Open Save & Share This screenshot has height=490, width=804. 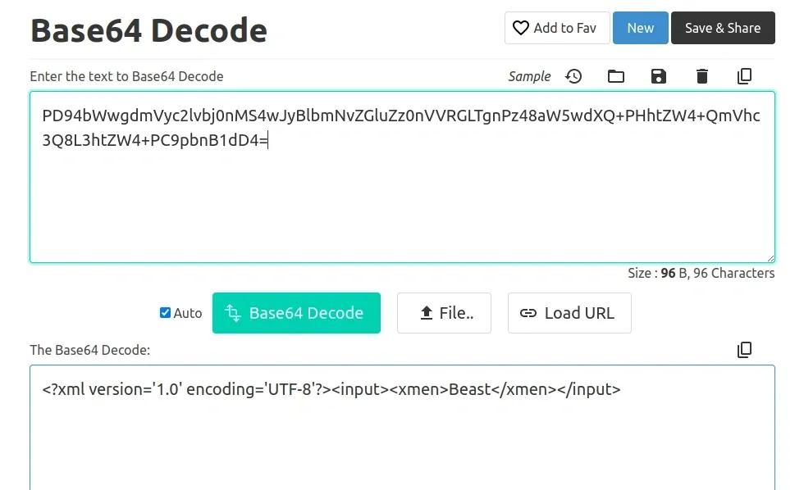coord(722,28)
